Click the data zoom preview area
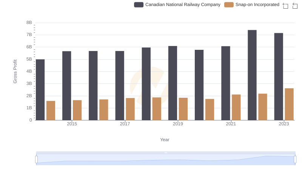Image resolution: width=302 pixels, height=174 pixels. pyautogui.click(x=166, y=159)
